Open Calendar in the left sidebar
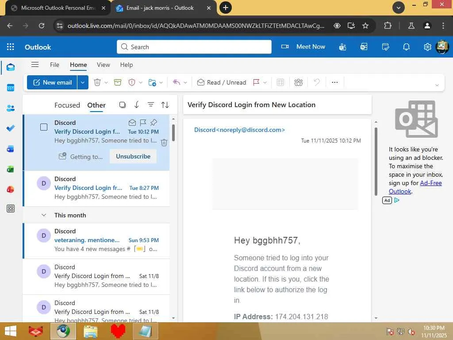The image size is (453, 340). 11,88
